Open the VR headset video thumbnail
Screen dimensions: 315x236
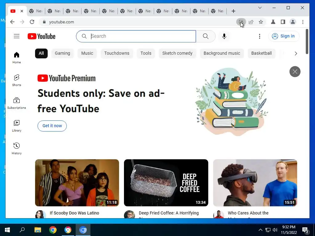tap(255, 183)
